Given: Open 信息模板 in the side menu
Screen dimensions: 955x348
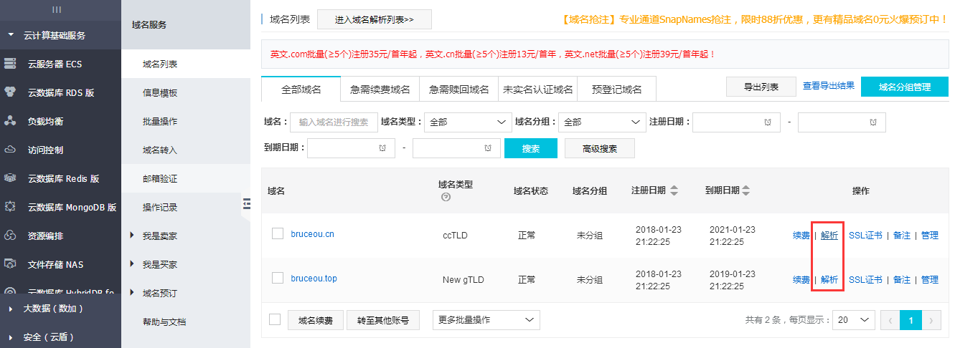Looking at the screenshot, I should click(x=186, y=92).
